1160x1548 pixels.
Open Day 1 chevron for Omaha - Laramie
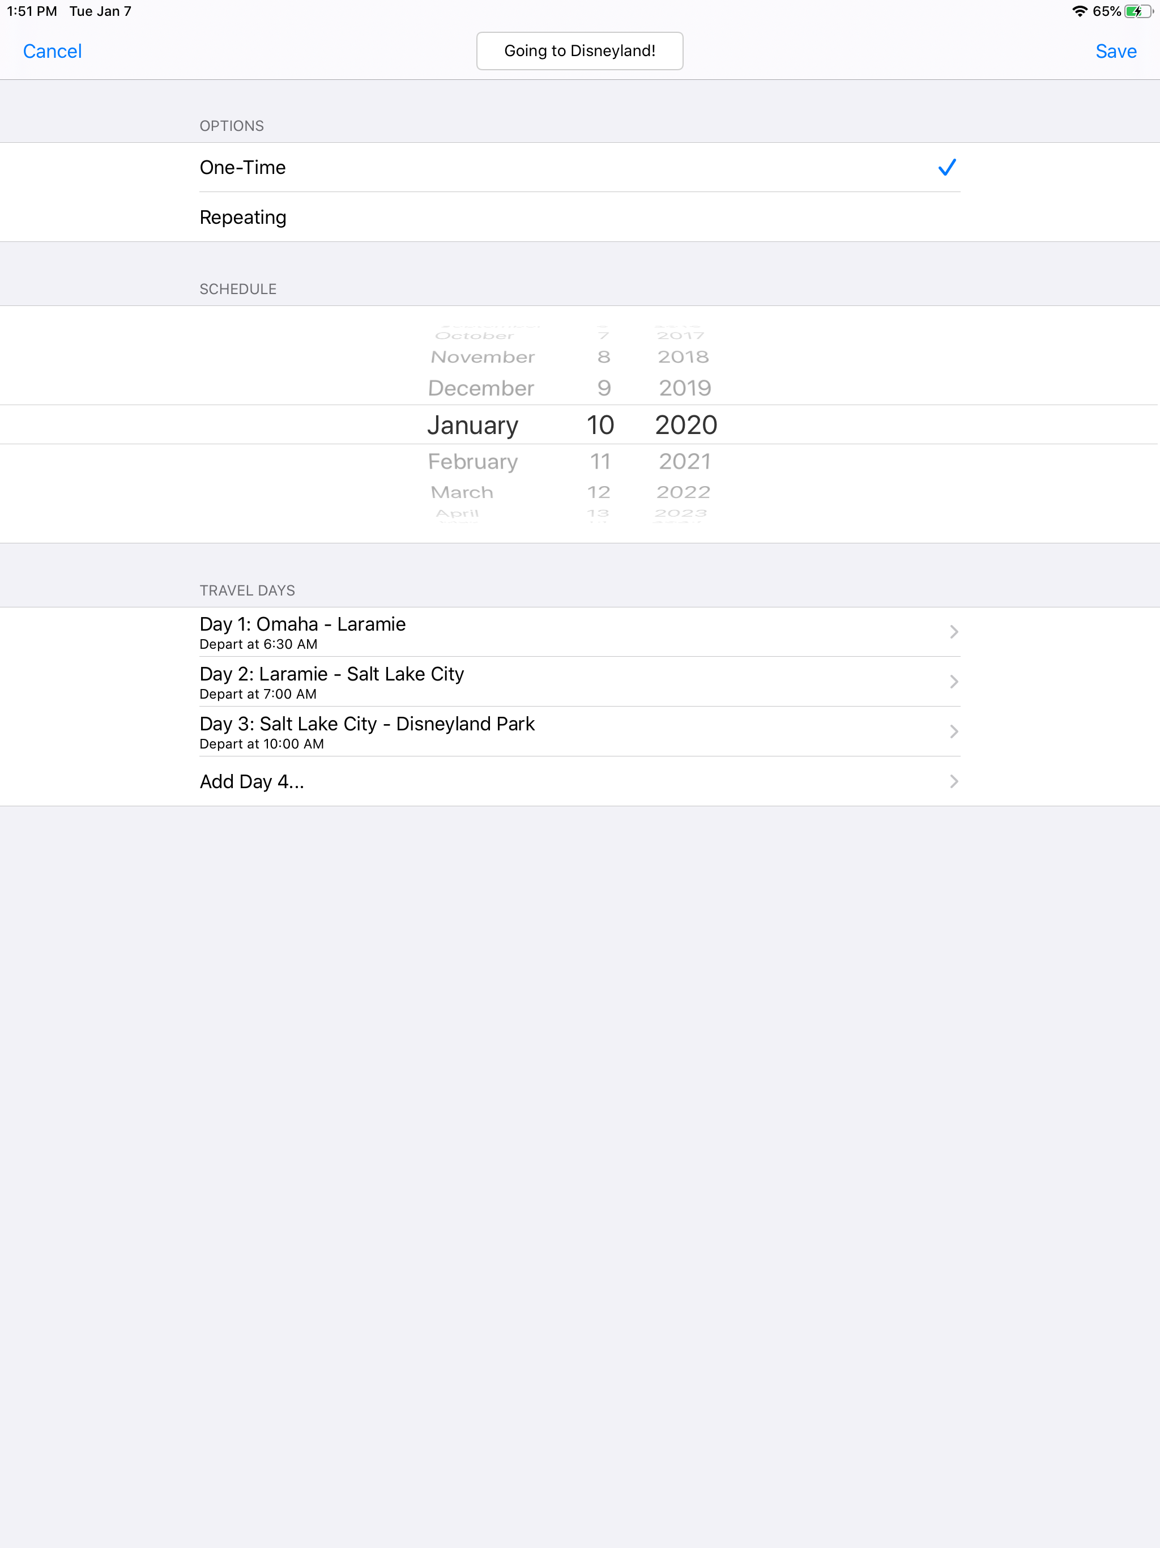point(953,632)
